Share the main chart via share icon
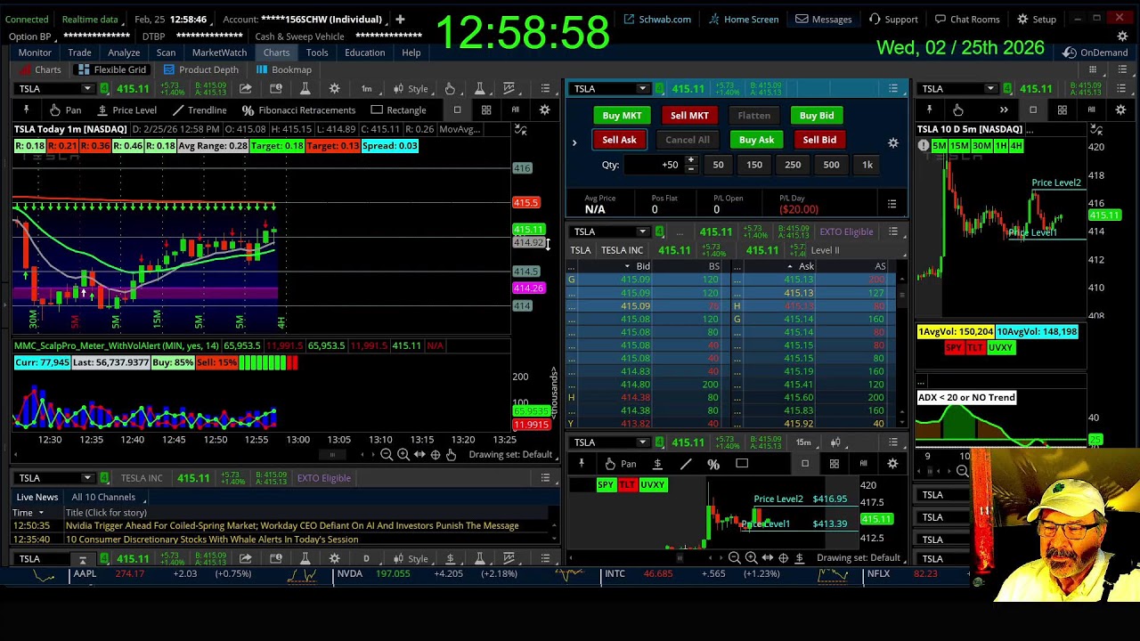This screenshot has height=641, width=1140. [245, 89]
